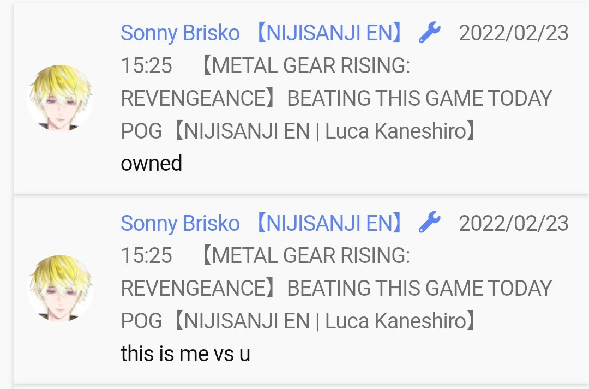Click the wrench icon on "this is me vs u" comment
The height and width of the screenshot is (389, 589).
[x=429, y=223]
